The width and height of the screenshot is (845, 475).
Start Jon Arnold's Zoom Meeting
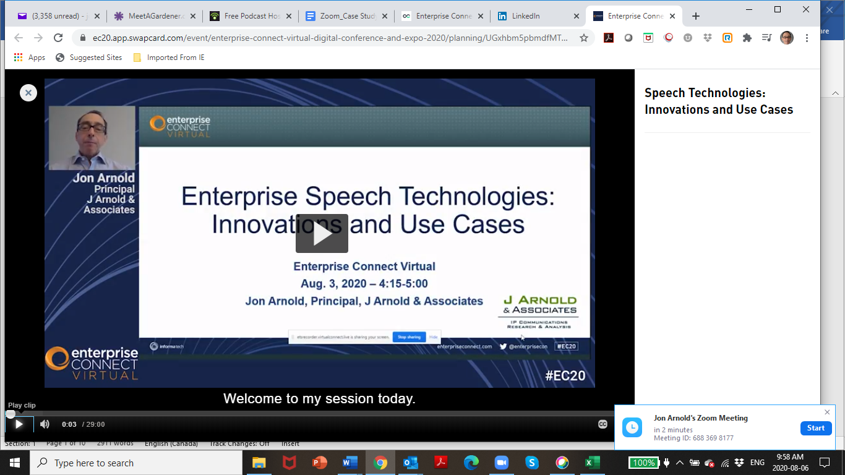(x=815, y=428)
